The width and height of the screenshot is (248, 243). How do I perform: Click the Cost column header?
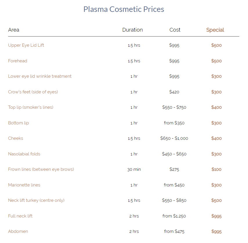coord(175,30)
